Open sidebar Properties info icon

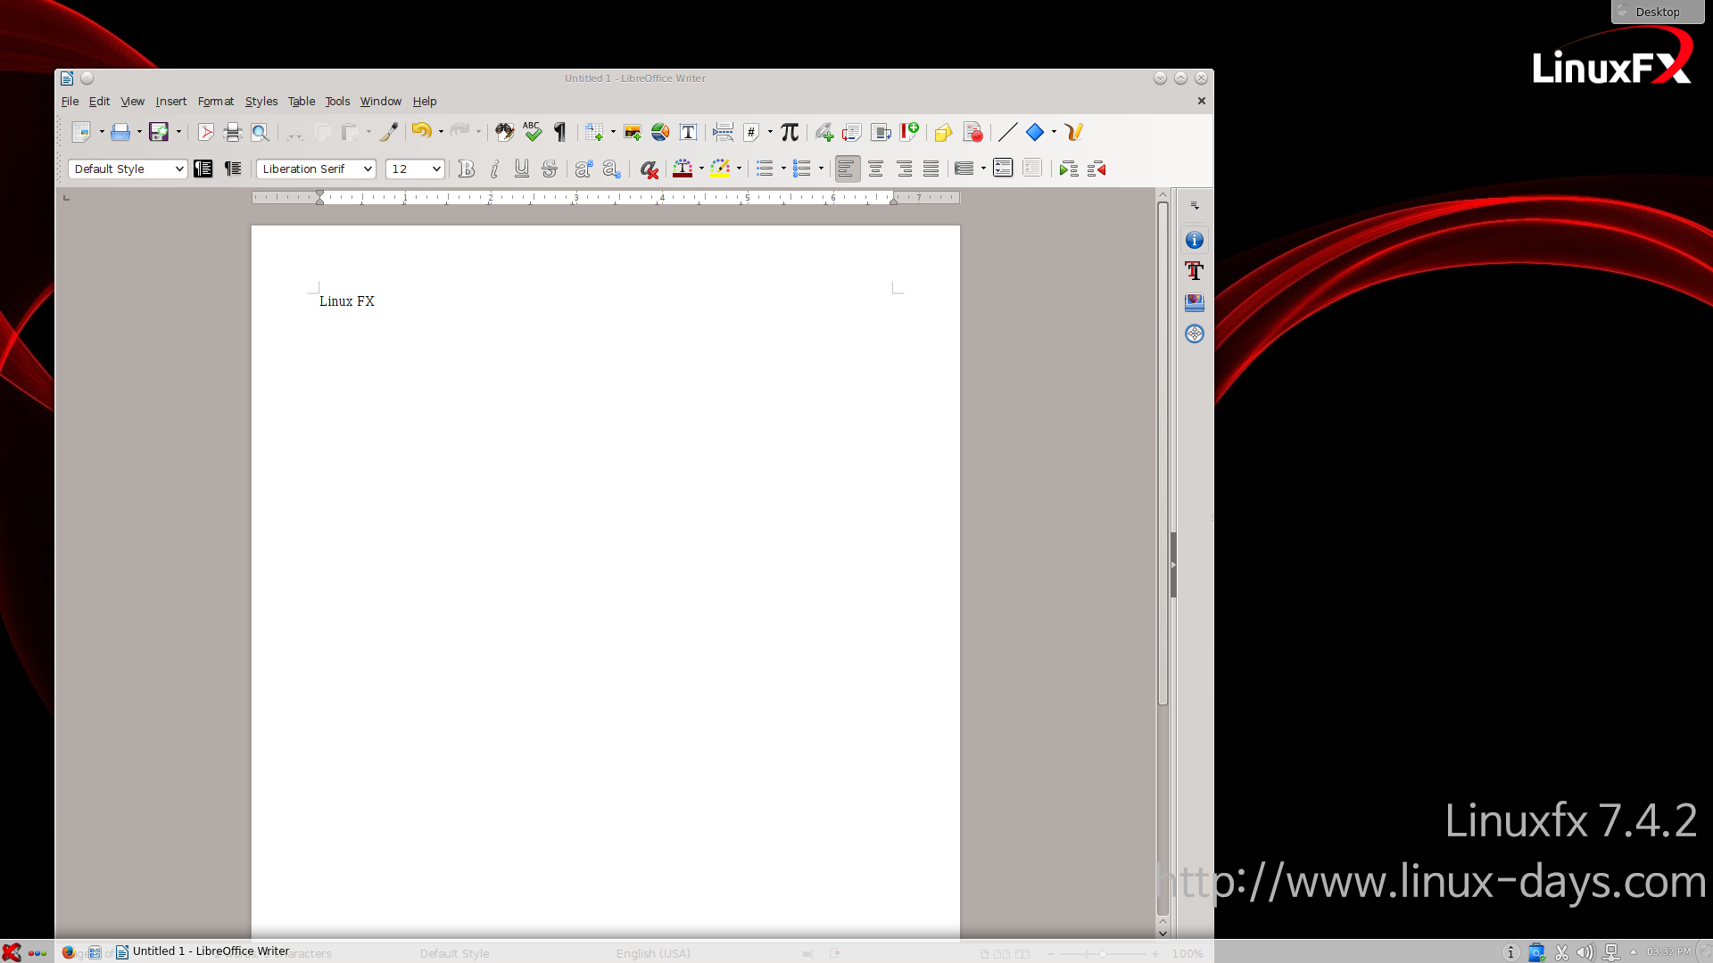(1195, 240)
